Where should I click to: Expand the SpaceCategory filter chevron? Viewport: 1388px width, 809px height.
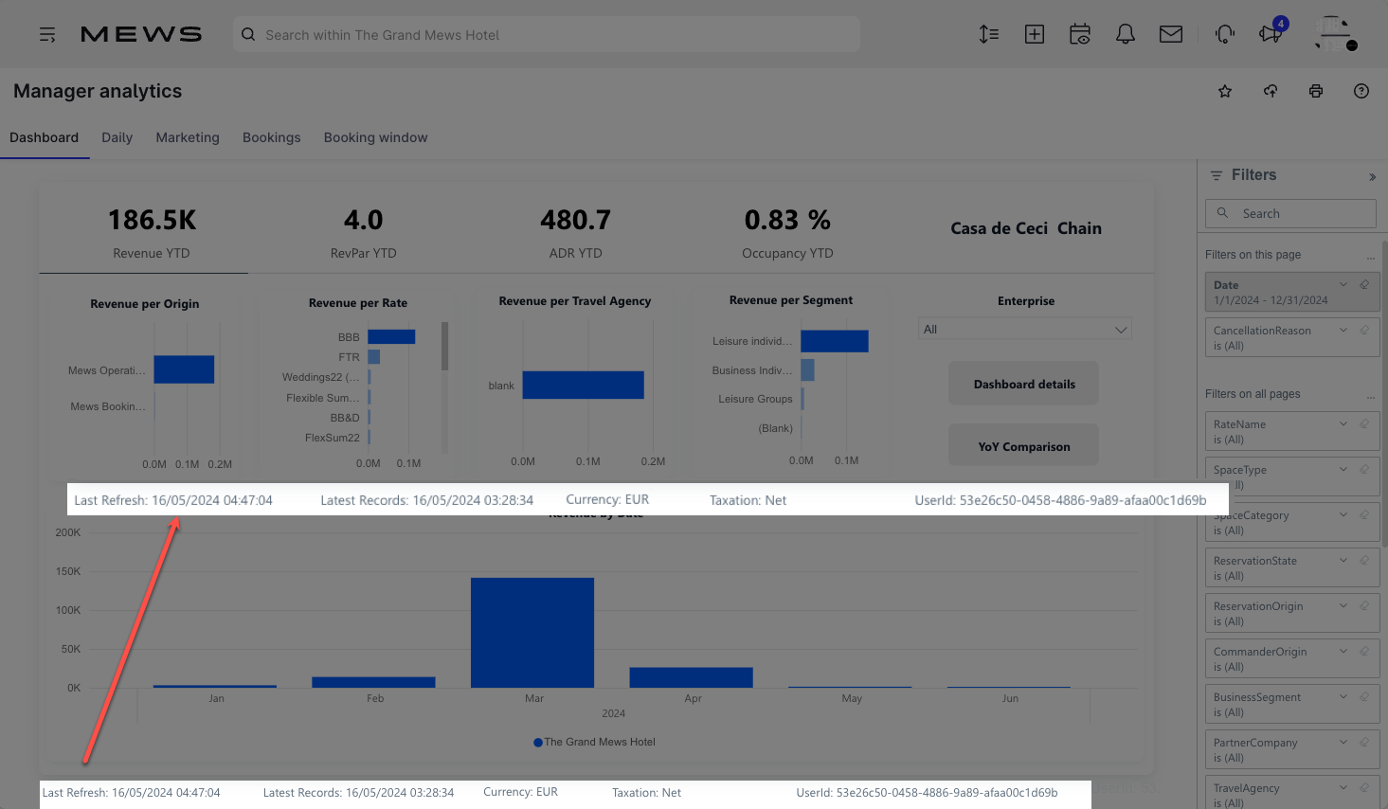[1343, 514]
